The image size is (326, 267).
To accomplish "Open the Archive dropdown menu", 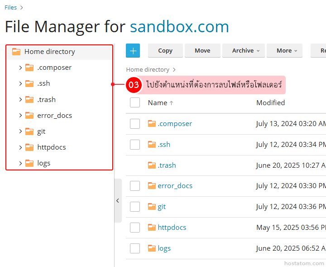I will click(246, 51).
